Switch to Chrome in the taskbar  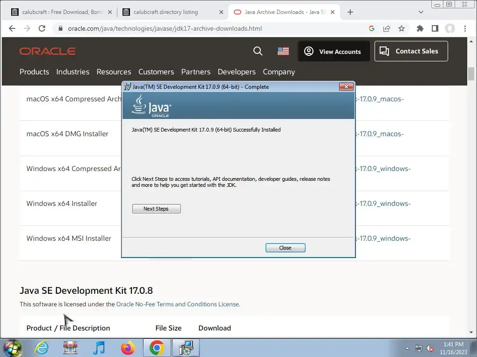coord(157,348)
